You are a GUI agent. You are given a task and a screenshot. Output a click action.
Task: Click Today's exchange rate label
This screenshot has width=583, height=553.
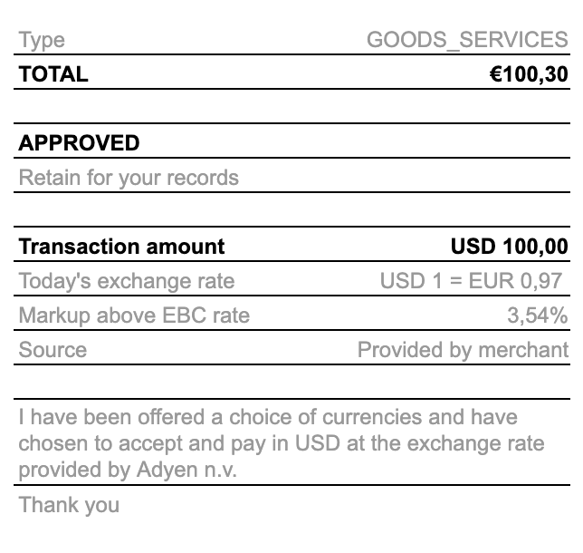[127, 281]
